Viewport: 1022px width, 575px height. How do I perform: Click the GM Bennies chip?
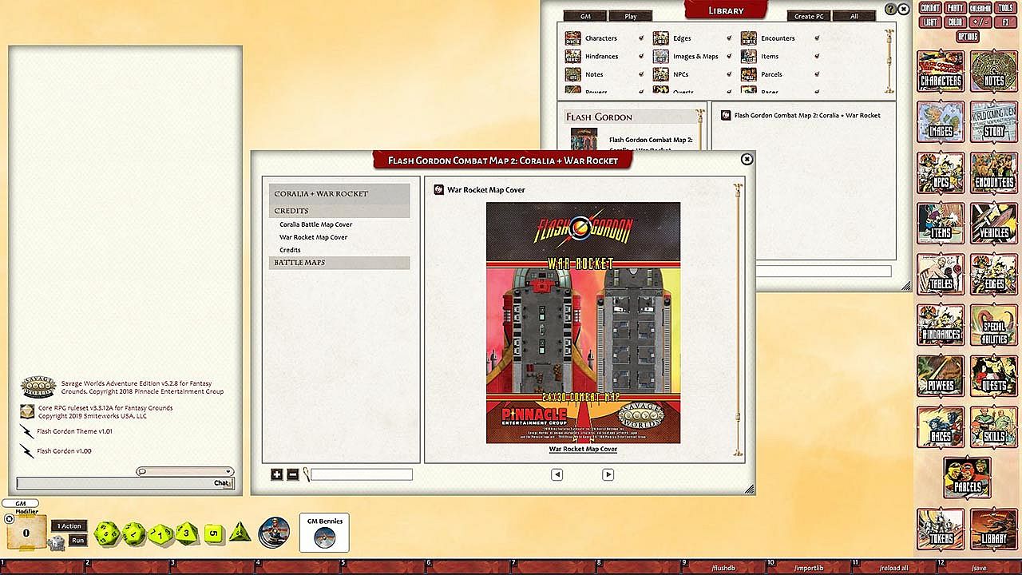[x=324, y=539]
